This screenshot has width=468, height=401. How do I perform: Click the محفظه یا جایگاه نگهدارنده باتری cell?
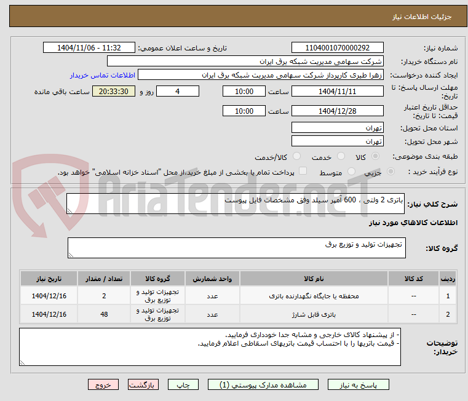tap(314, 296)
